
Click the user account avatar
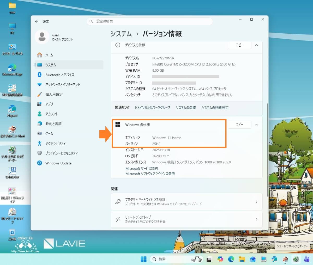[x=42, y=37]
